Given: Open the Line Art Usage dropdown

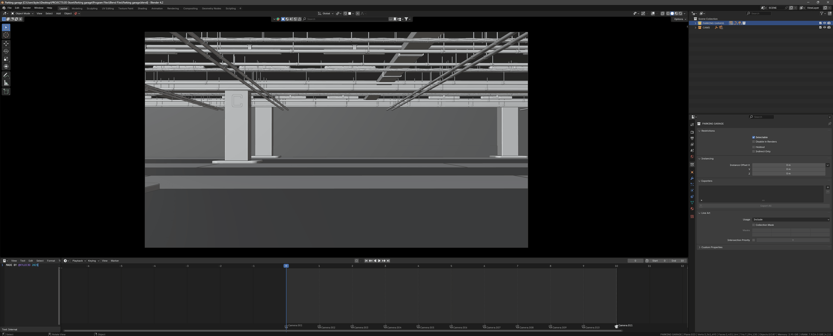Looking at the screenshot, I should (791, 220).
